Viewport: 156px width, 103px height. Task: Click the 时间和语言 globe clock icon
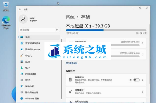tap(22, 74)
